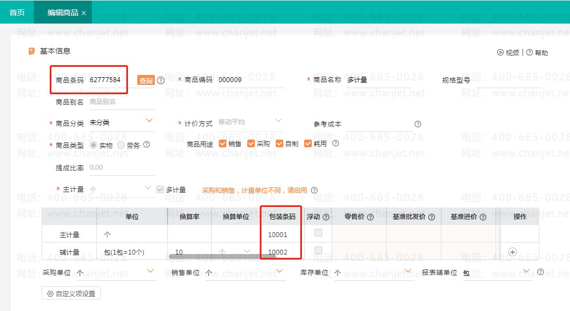Click 基准进价 cell in 主计量 row
Screen dimensions: 570x311
point(469,234)
